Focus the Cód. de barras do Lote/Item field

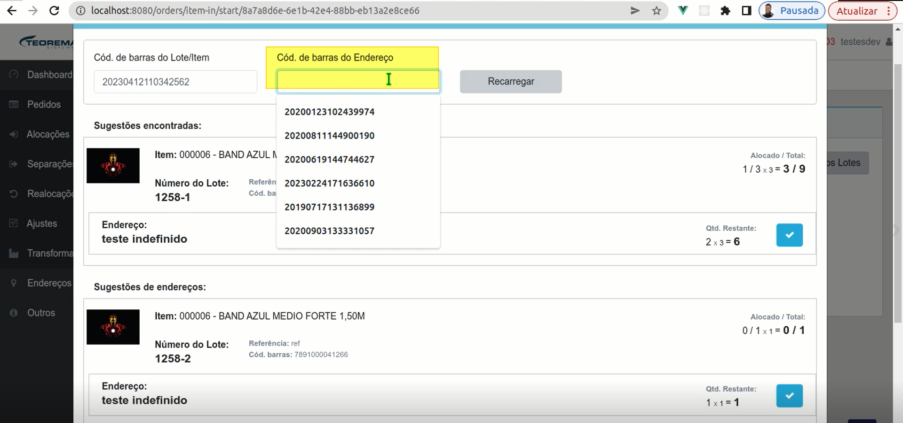tap(175, 82)
